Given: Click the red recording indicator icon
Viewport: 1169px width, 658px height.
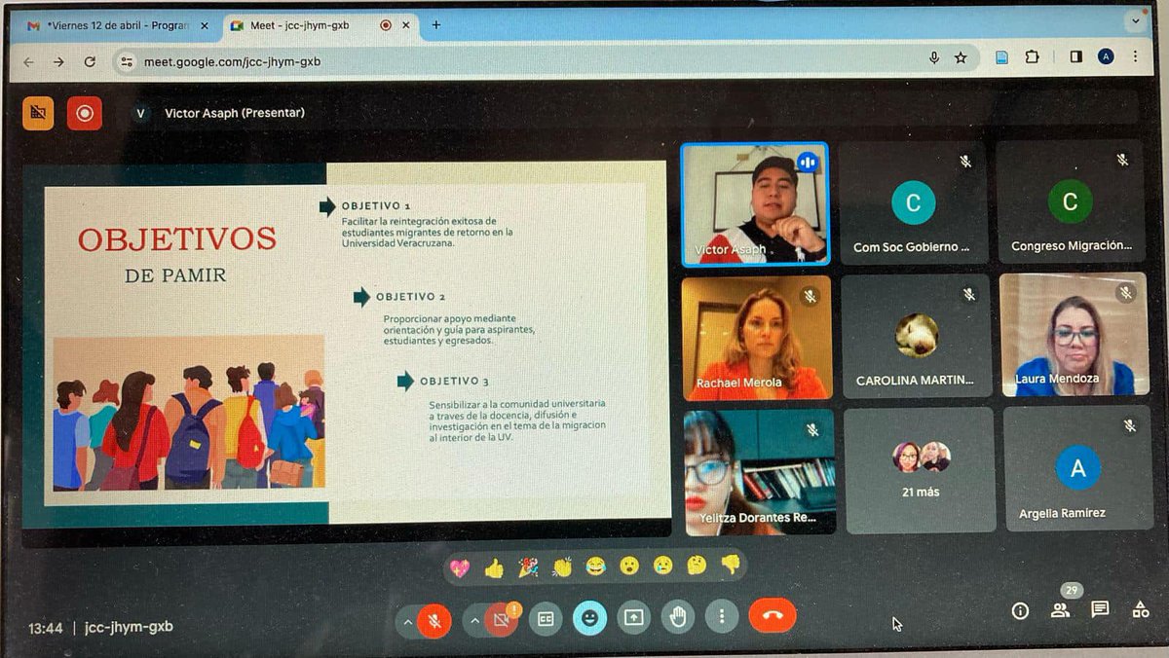Looking at the screenshot, I should click(x=84, y=113).
